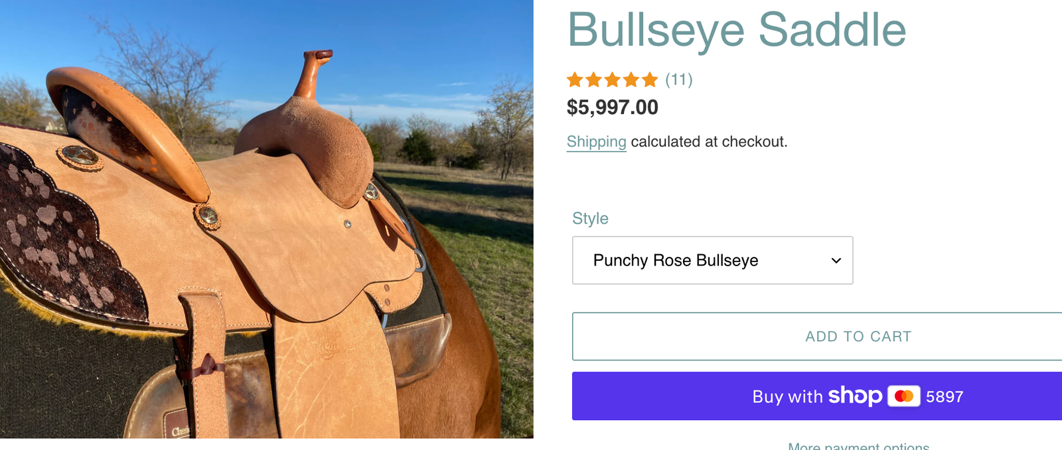Click the fourth orange rating star
Viewport: 1062px width, 450px height.
pyautogui.click(x=631, y=80)
